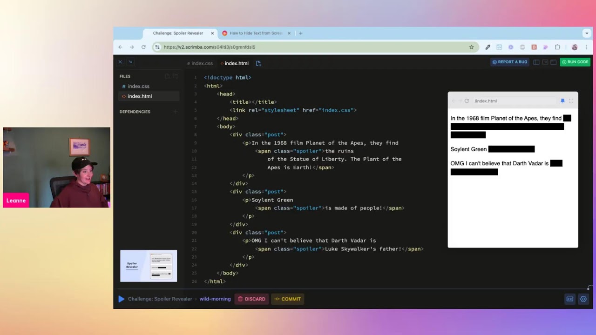The width and height of the screenshot is (596, 335).
Task: Click REPORT A BUG
Action: (509, 62)
